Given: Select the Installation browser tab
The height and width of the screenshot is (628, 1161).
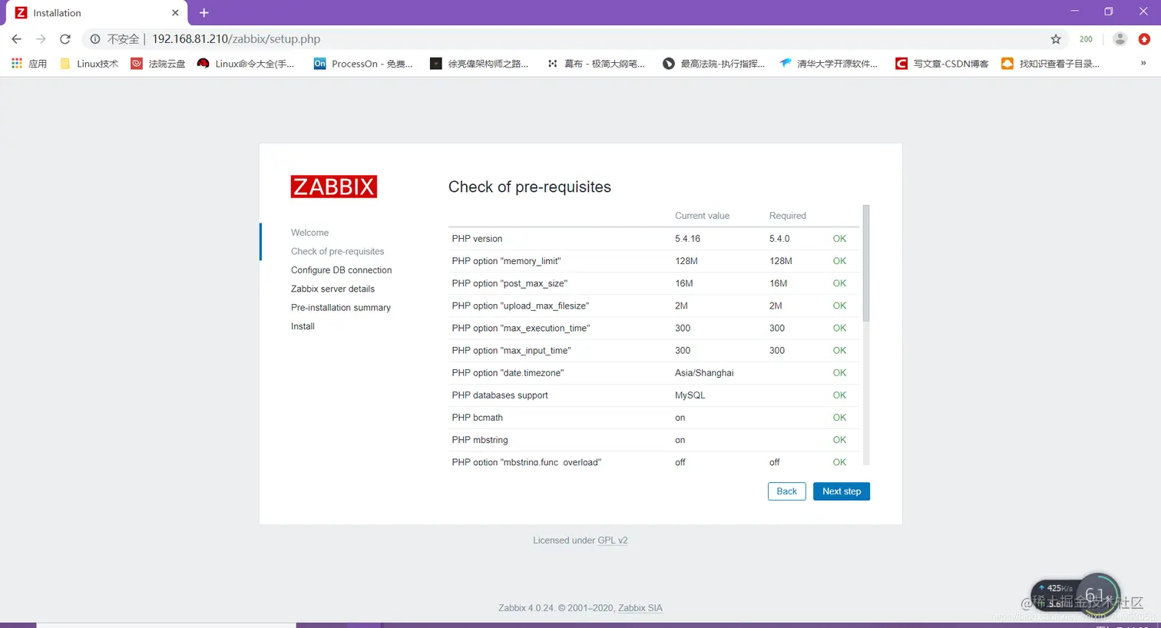Looking at the screenshot, I should (95, 13).
